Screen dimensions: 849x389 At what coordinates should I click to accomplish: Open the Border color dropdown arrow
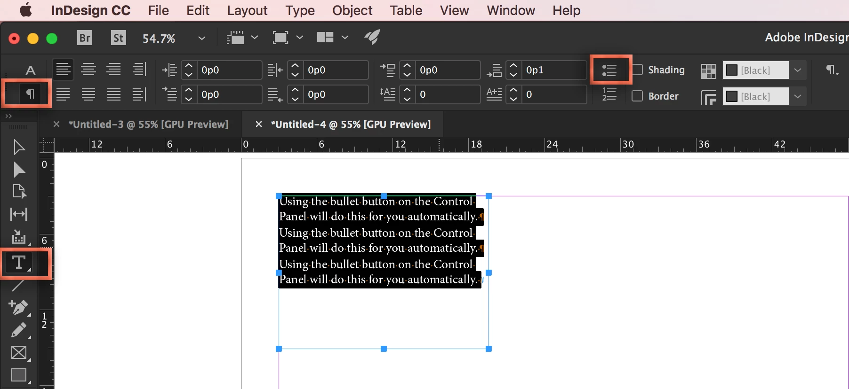click(798, 96)
